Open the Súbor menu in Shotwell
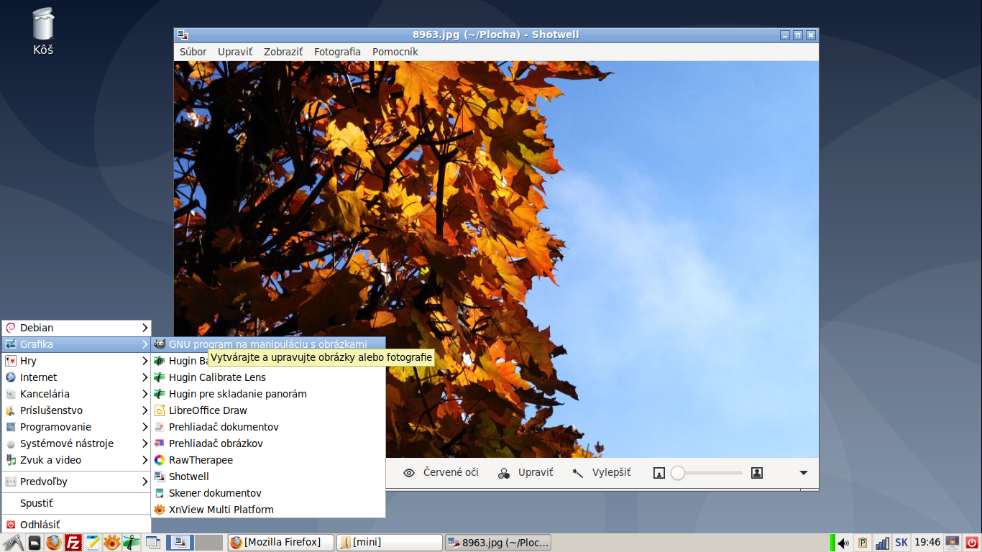This screenshot has width=982, height=552. coord(193,52)
